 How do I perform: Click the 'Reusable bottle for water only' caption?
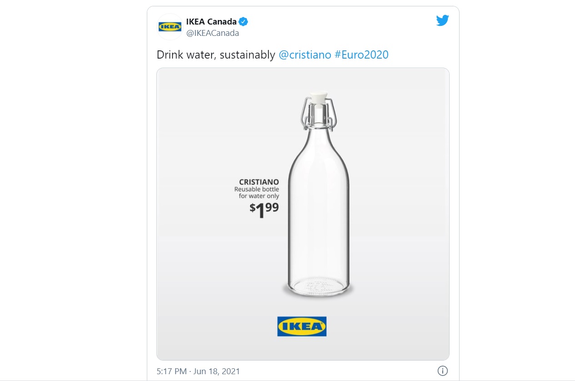257,193
